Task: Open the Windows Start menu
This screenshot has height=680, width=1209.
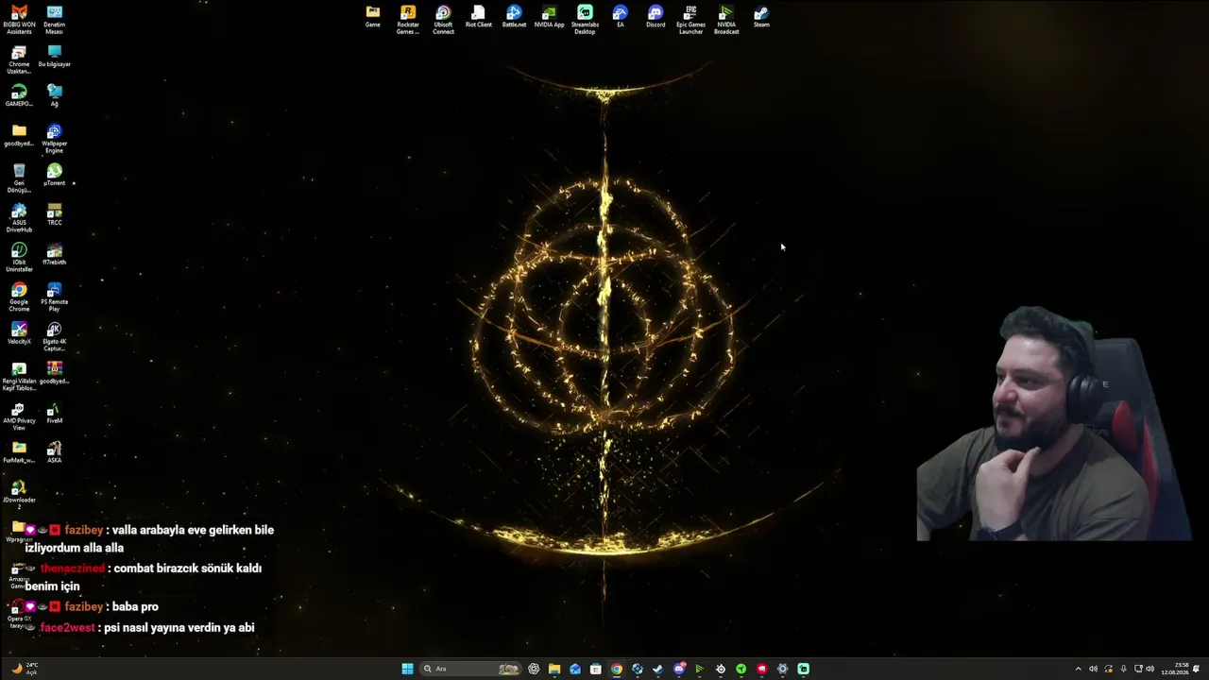Action: point(407,669)
